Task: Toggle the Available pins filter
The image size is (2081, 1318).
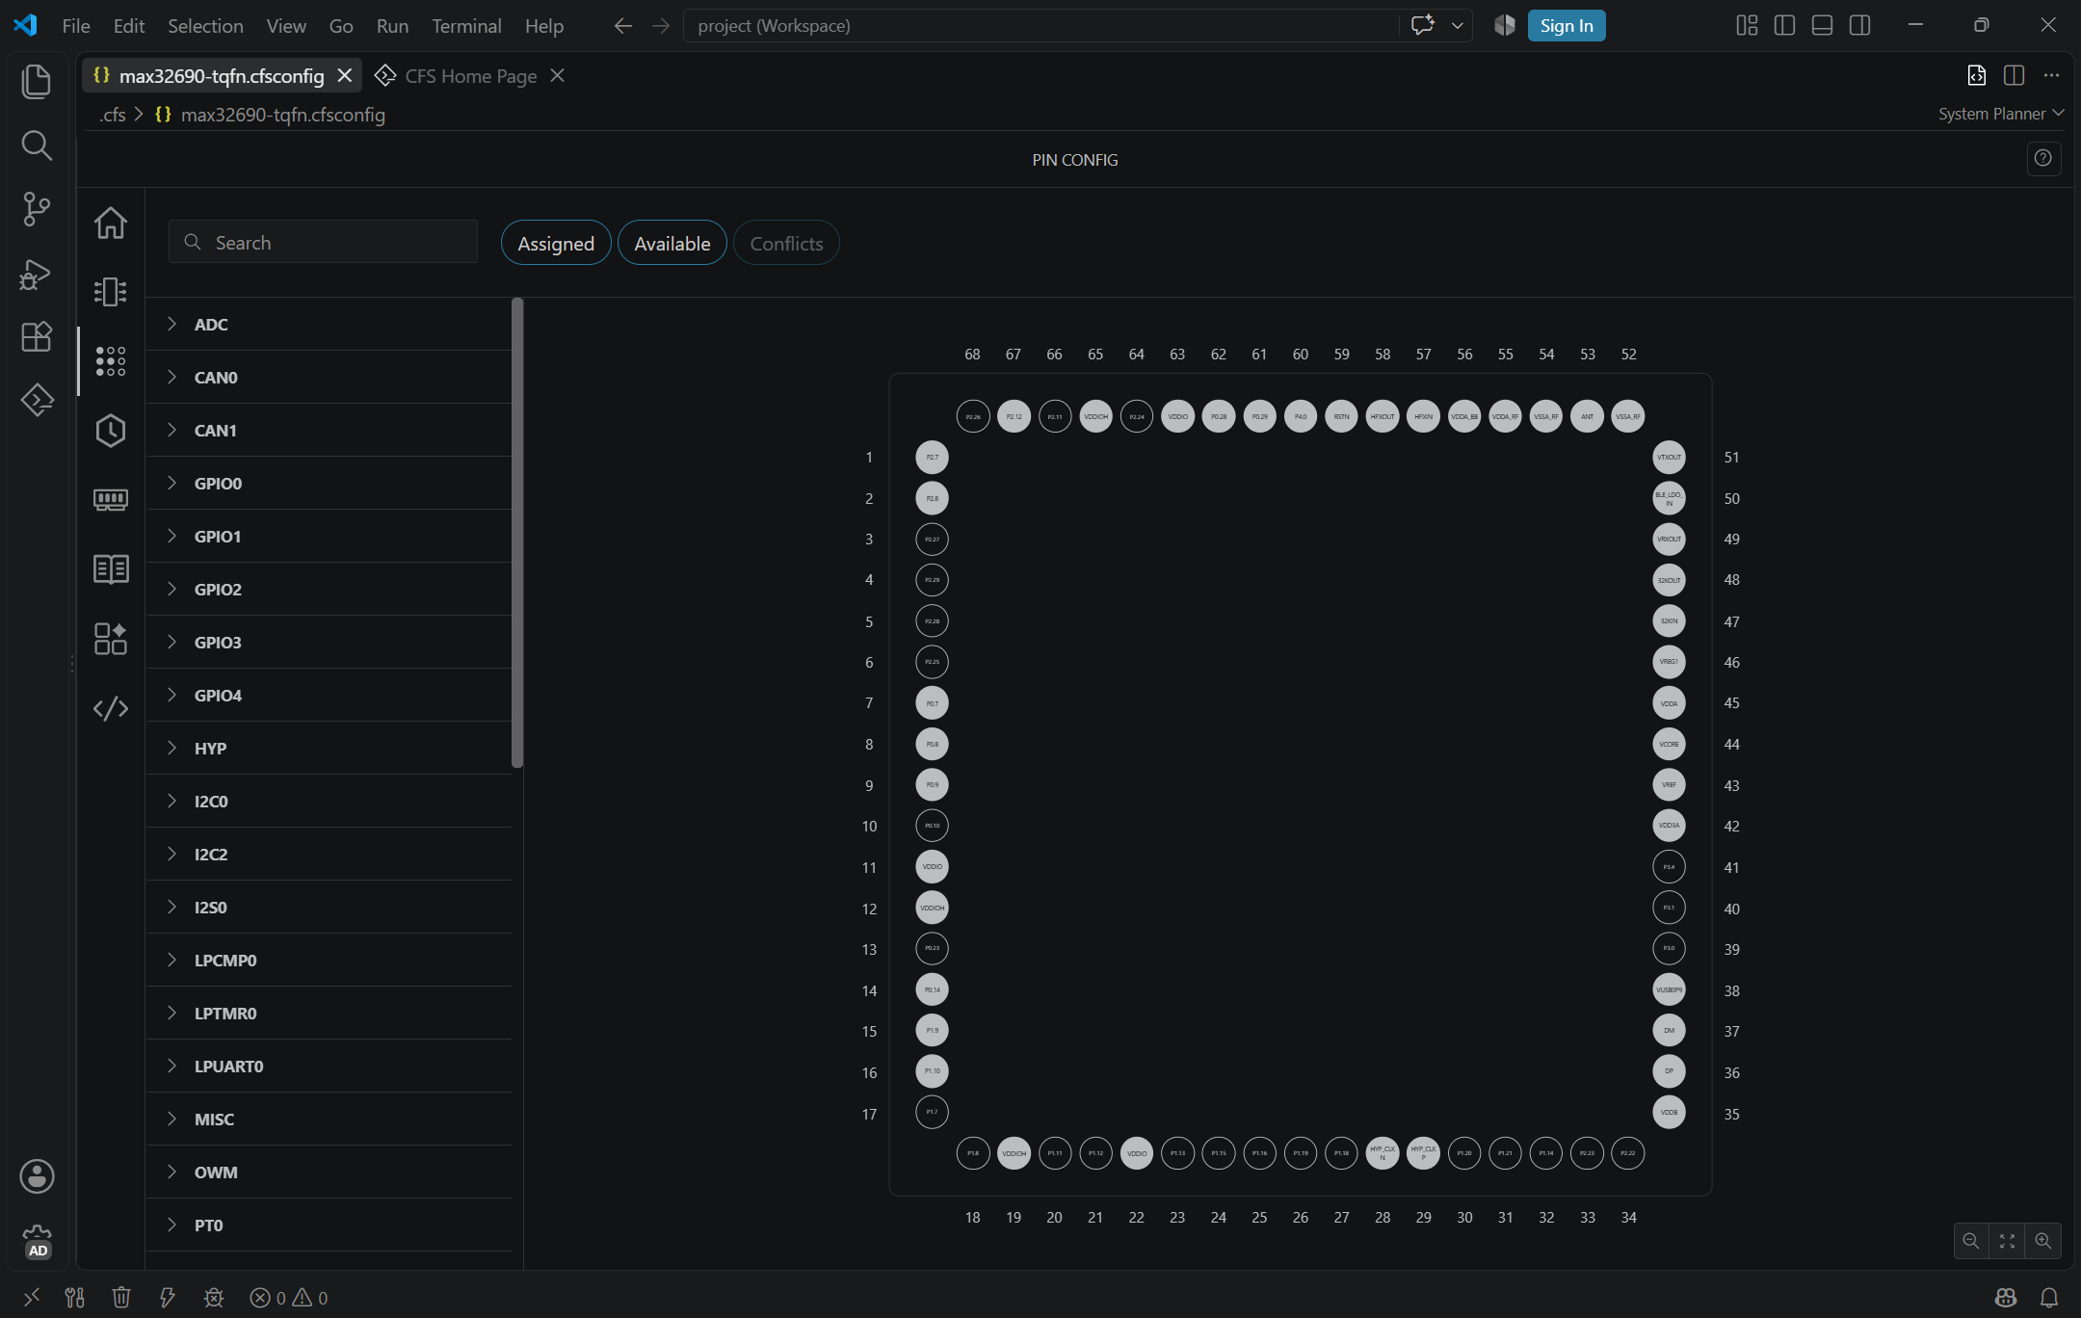Action: coord(672,243)
